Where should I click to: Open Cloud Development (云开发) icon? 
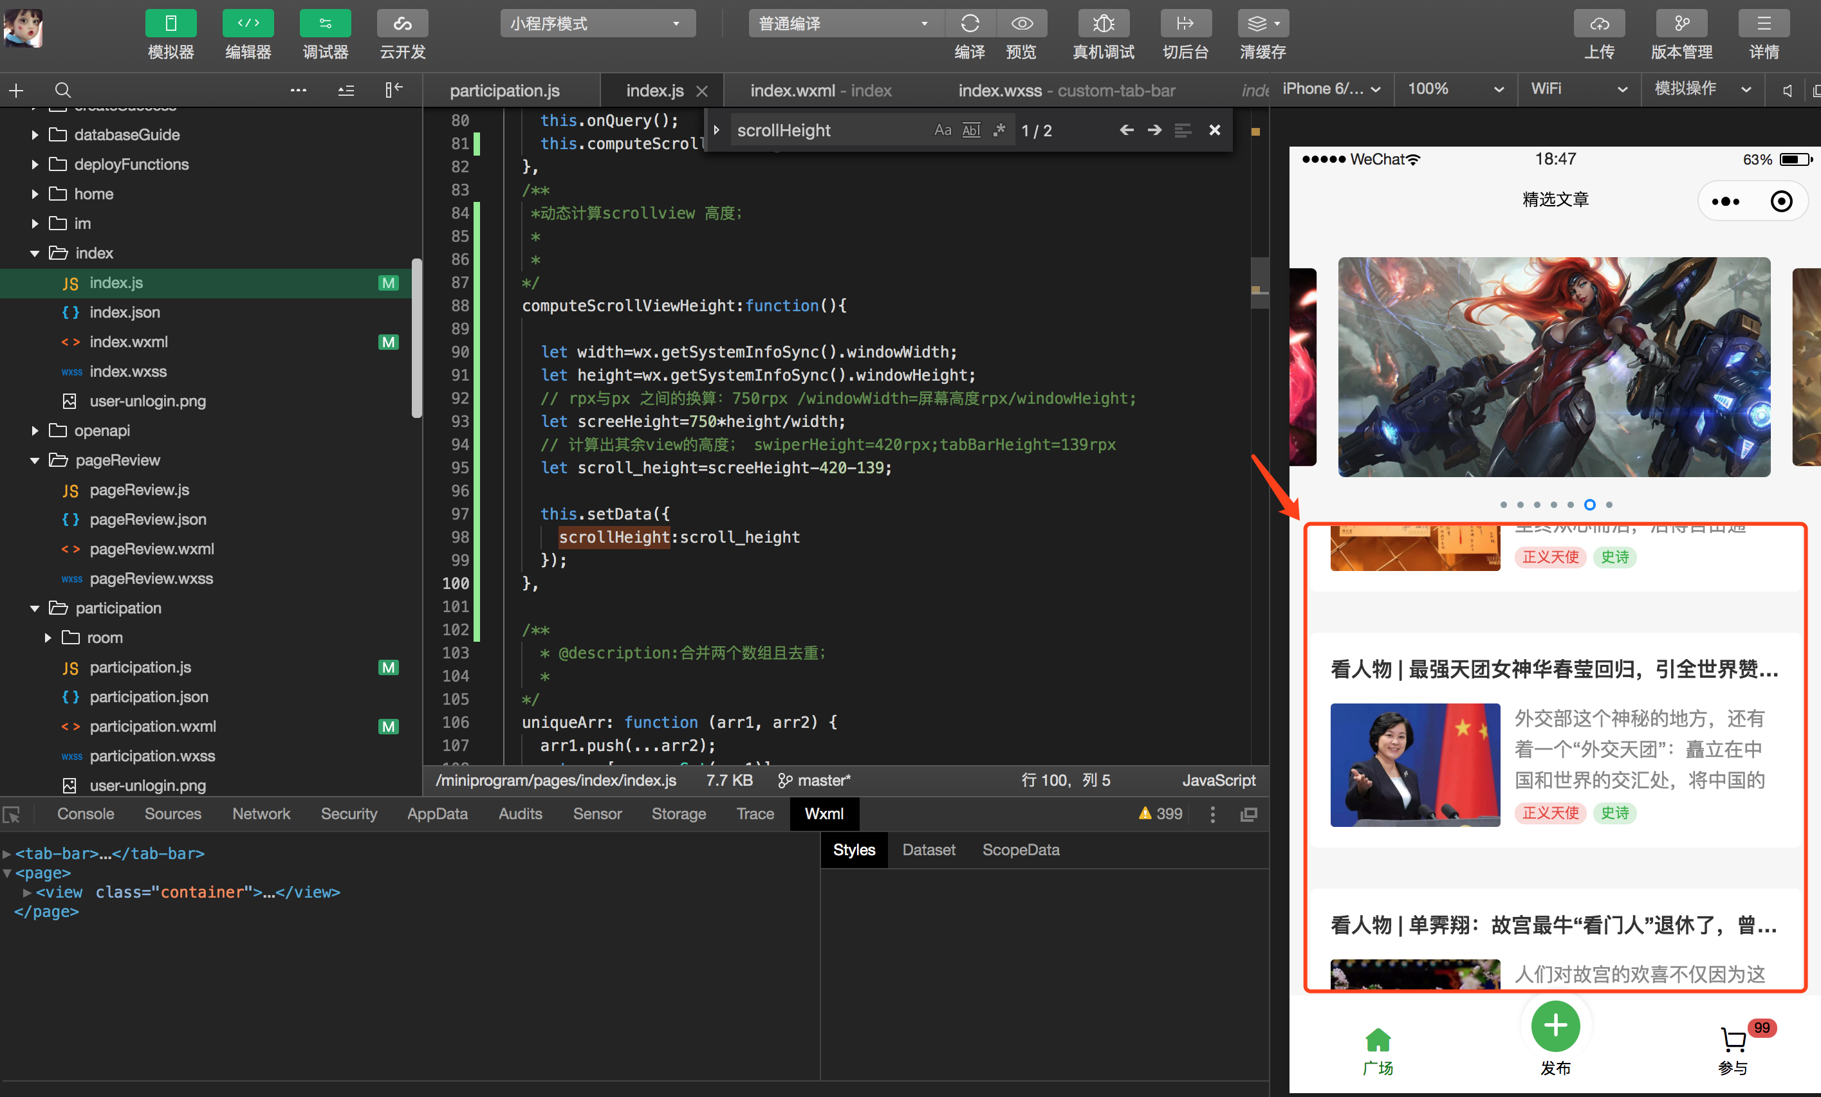pos(402,24)
